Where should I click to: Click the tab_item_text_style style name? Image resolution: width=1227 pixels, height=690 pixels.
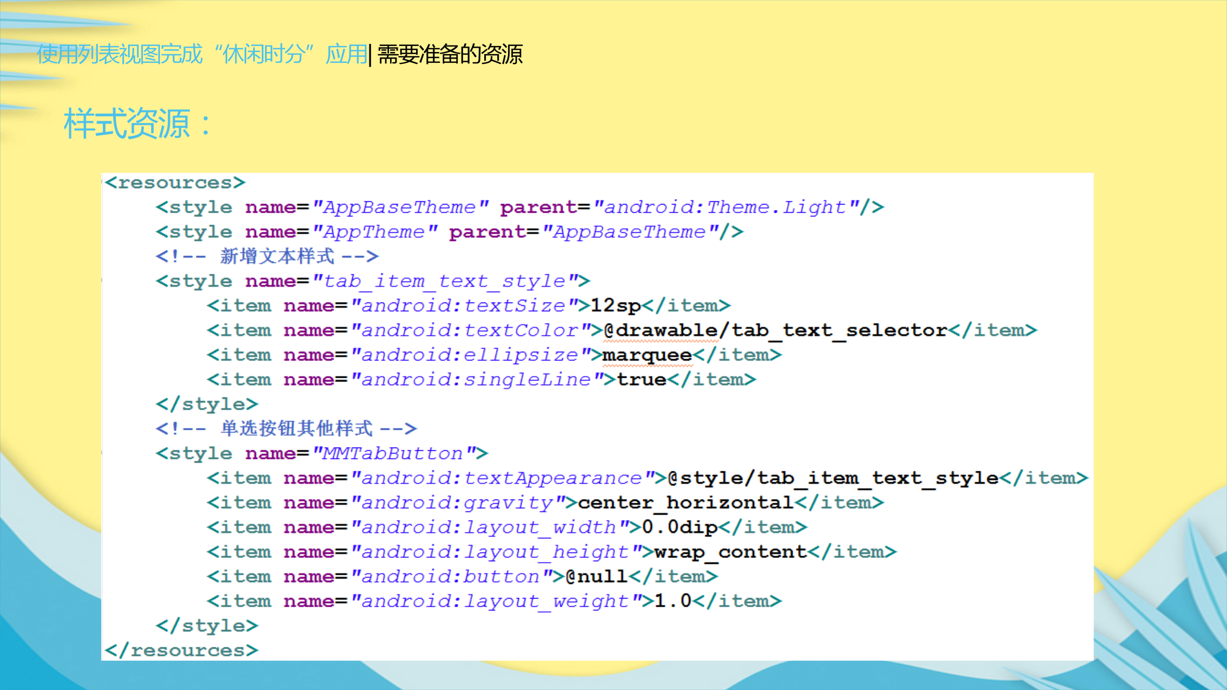coord(444,281)
